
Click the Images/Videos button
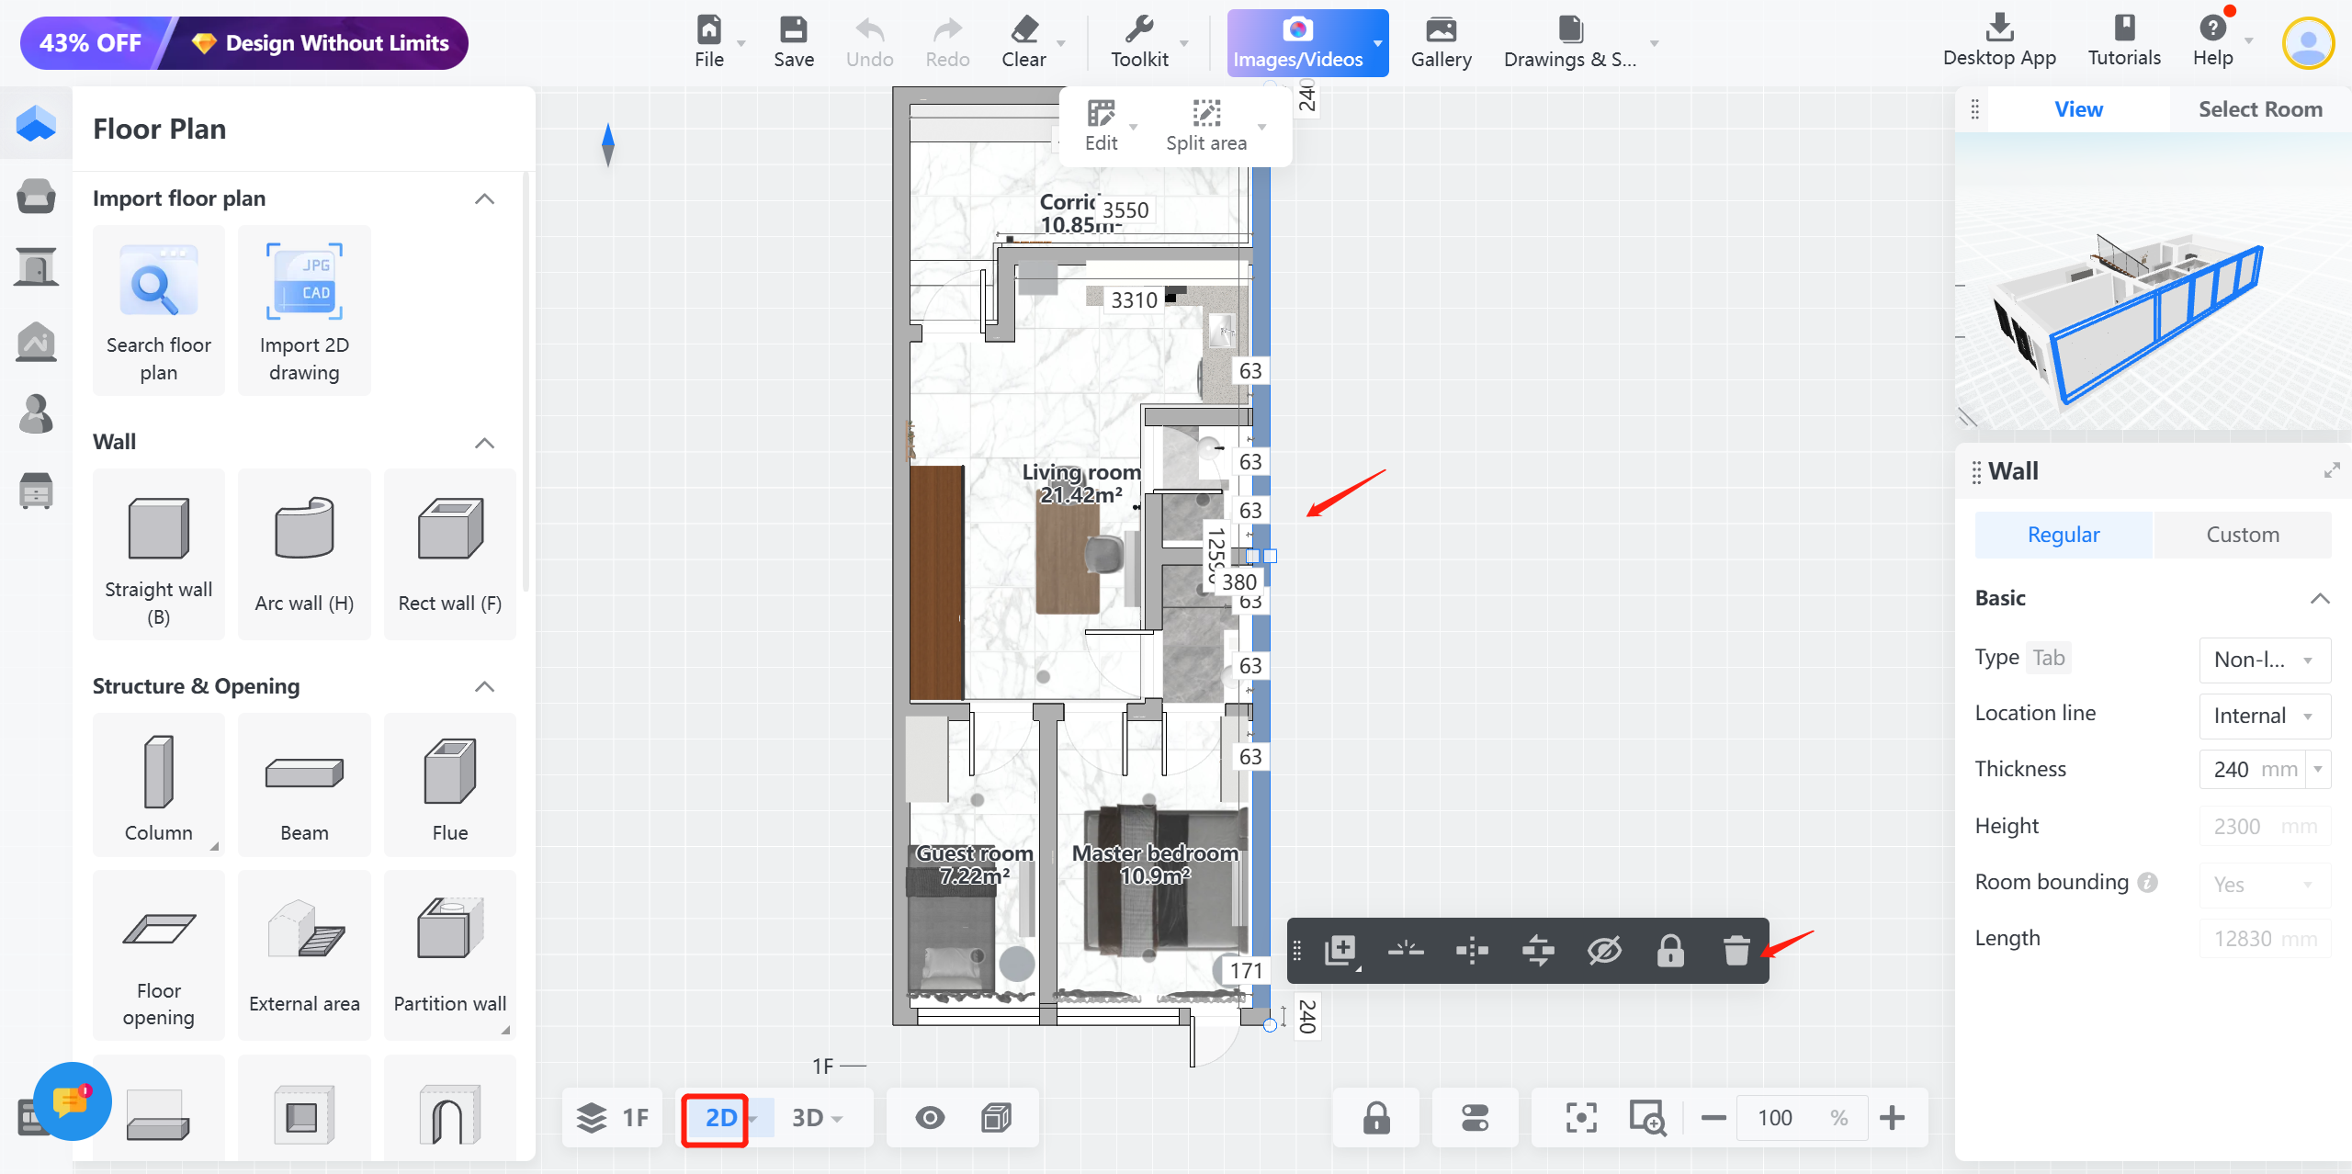1297,42
